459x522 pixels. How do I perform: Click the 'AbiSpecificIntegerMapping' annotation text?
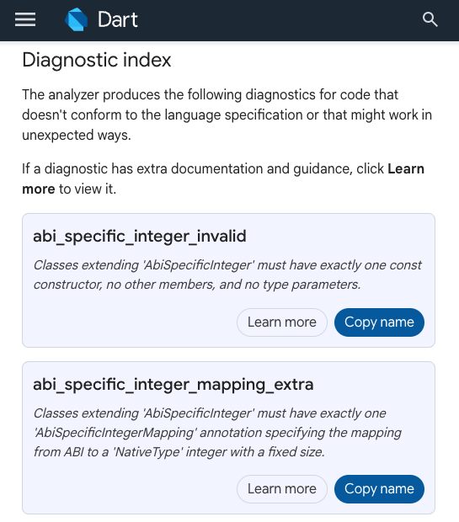pos(115,433)
